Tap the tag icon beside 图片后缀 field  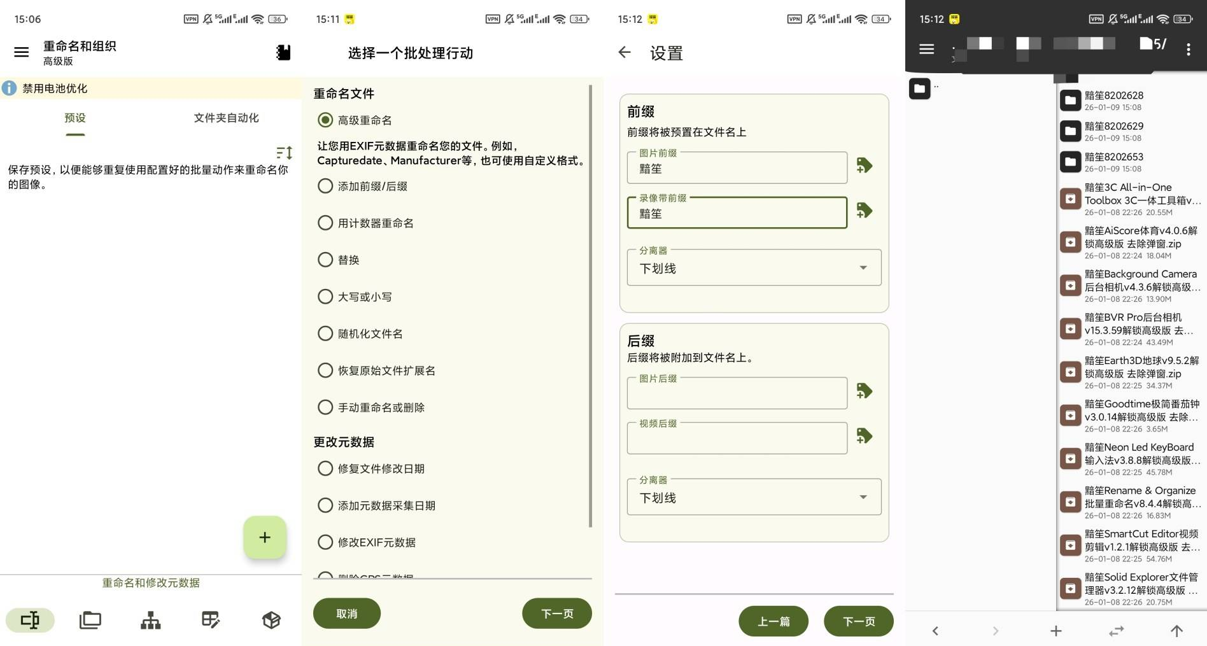pos(865,391)
